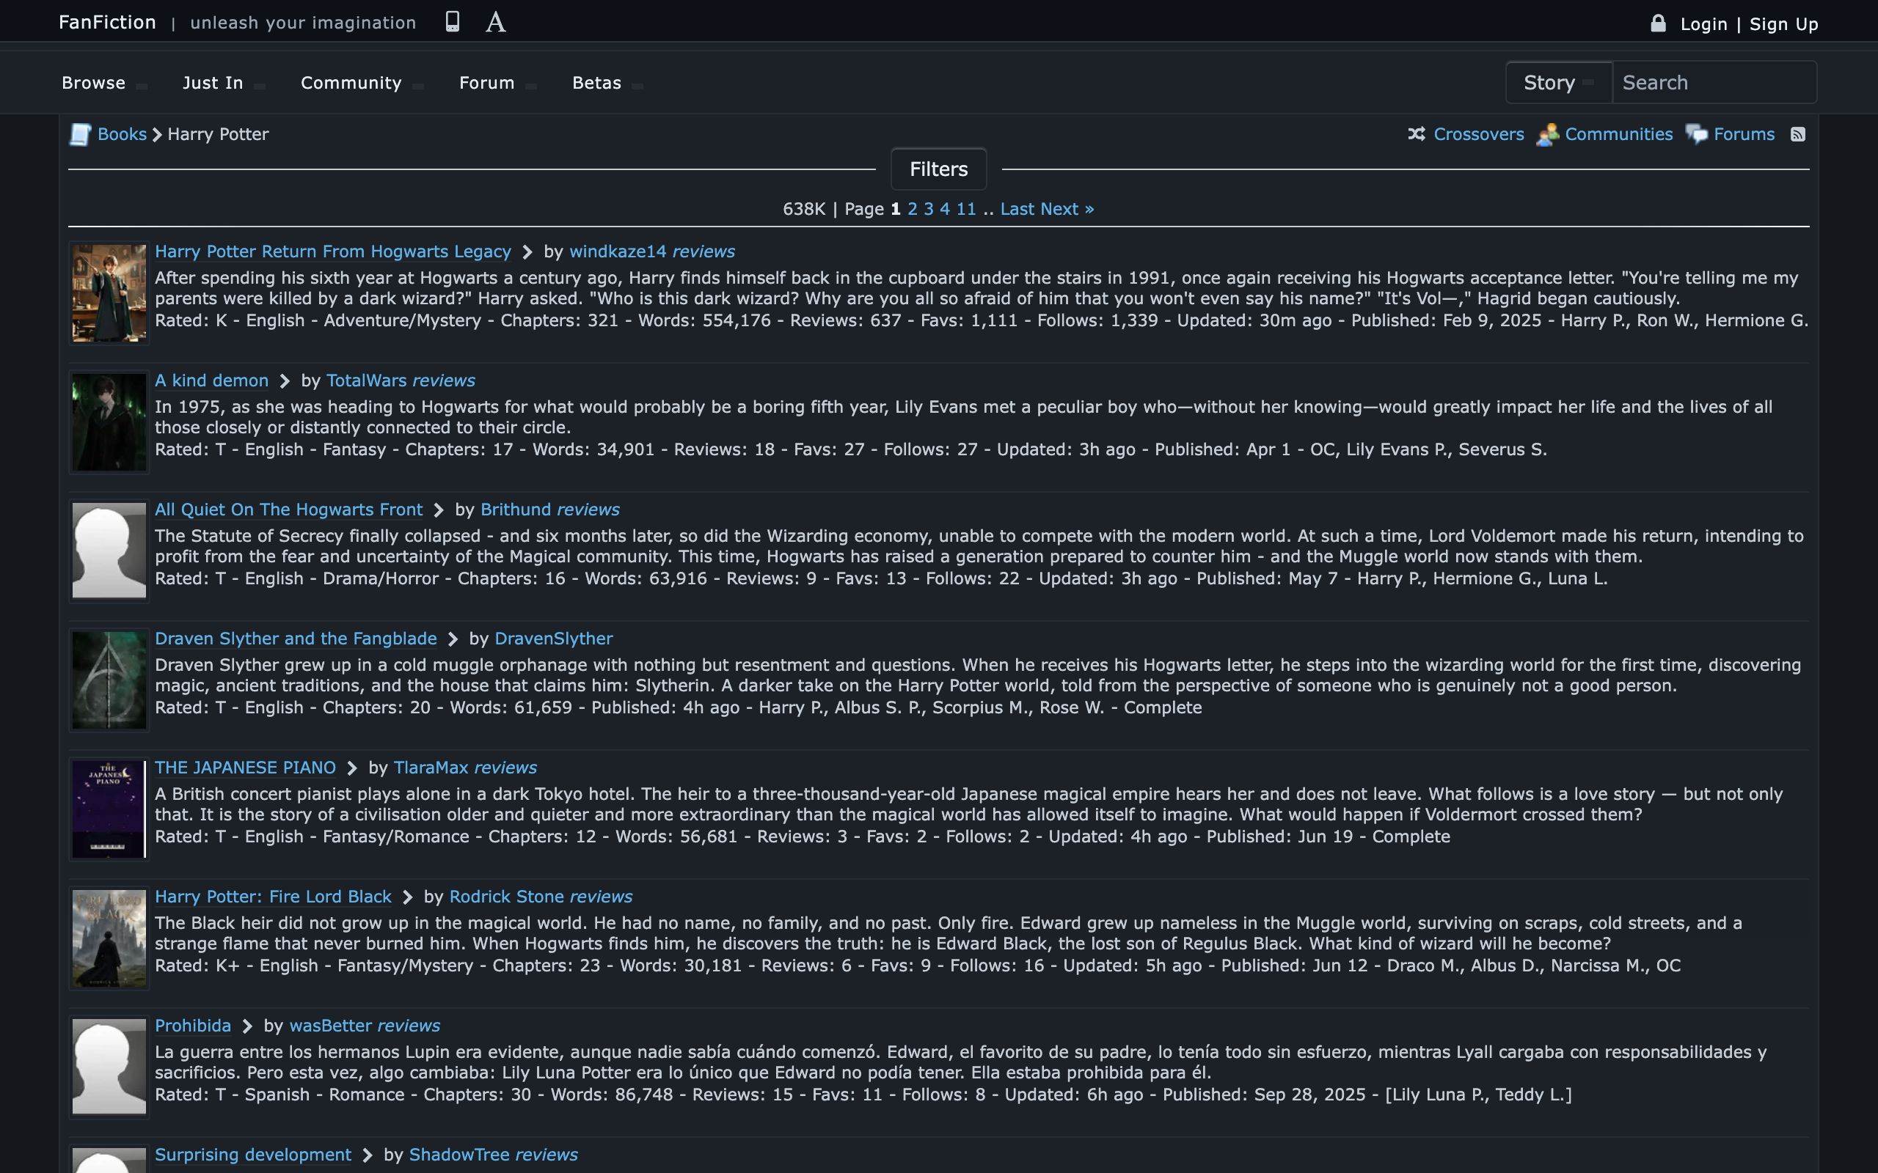Open author DravenSlyther's profile
Screen dimensions: 1878x1173
553,639
